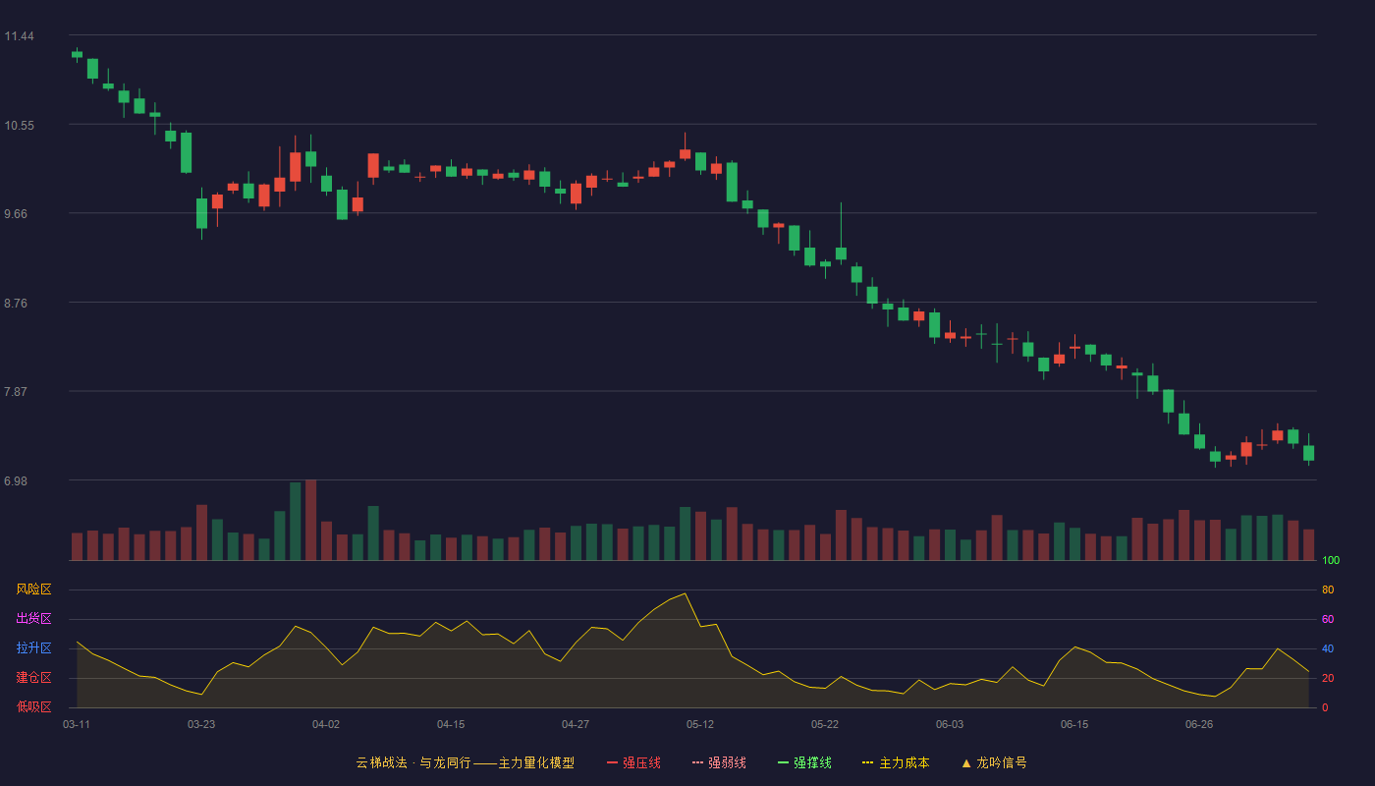Select the 出货区 zone label
Screen dimensions: 1375x786
point(33,619)
